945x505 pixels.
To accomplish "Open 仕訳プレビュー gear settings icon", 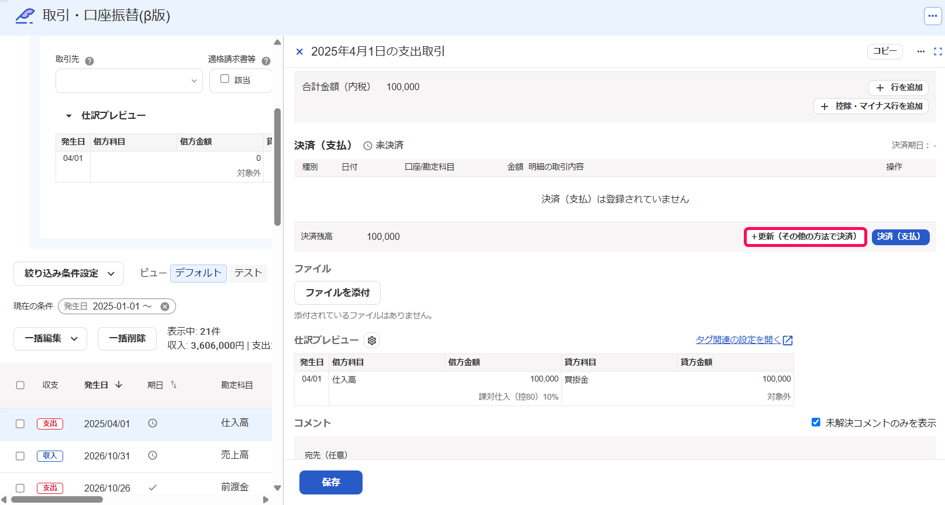I will (x=372, y=341).
